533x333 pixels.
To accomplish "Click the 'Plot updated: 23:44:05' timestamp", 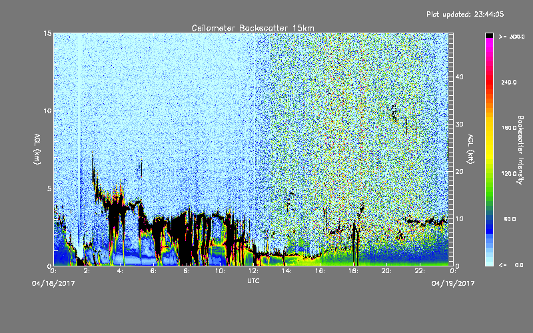I will (465, 14).
